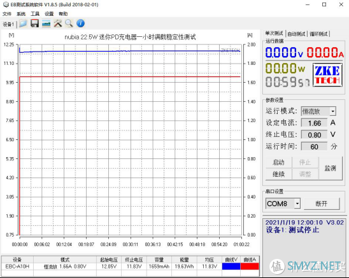Image resolution: width=349 pixels, height=278 pixels.
Task: Click the 恒流放 1.66A 0.80V mode cell
Action: 65,267
